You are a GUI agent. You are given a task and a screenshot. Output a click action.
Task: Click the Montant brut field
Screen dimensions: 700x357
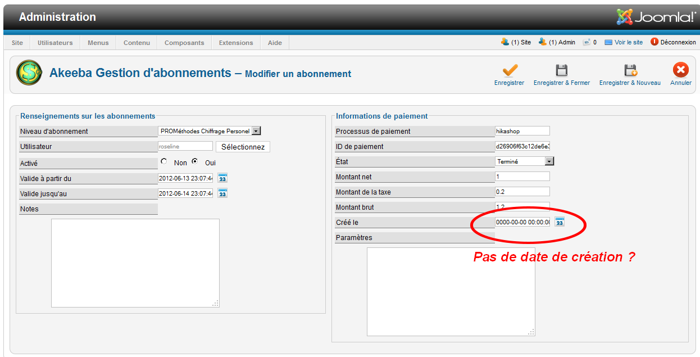pos(522,207)
